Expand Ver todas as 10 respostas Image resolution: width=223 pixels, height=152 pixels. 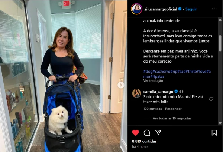172,118
